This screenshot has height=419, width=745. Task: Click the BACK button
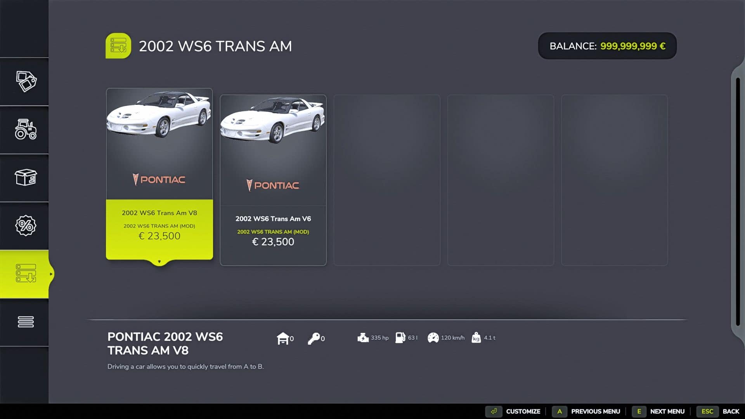[x=731, y=411]
